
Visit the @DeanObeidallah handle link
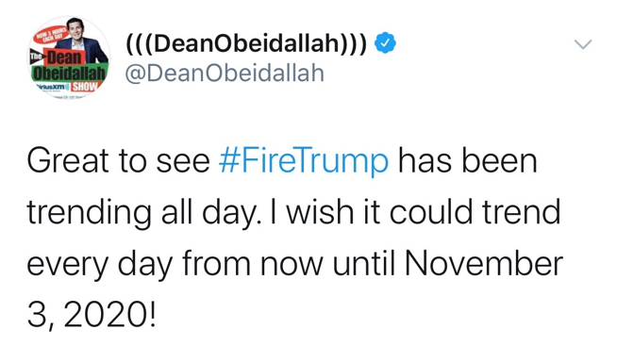pos(225,74)
